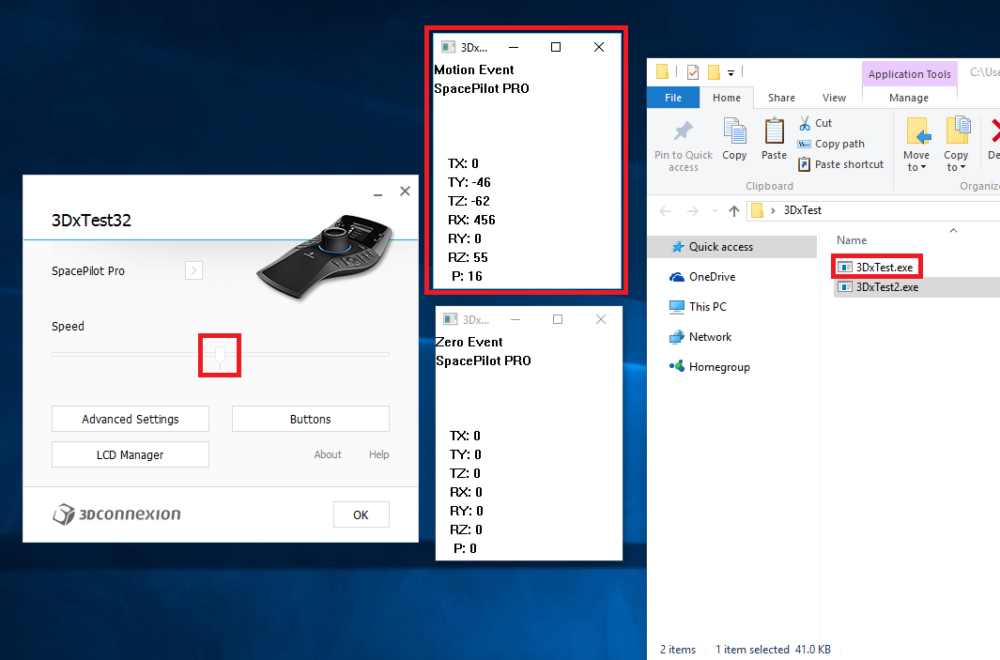
Task: Click 'TZ: -62' in Motion Event window
Action: (469, 202)
